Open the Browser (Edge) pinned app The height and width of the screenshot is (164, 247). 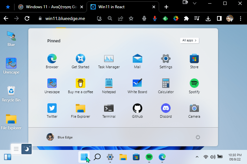tap(52, 61)
